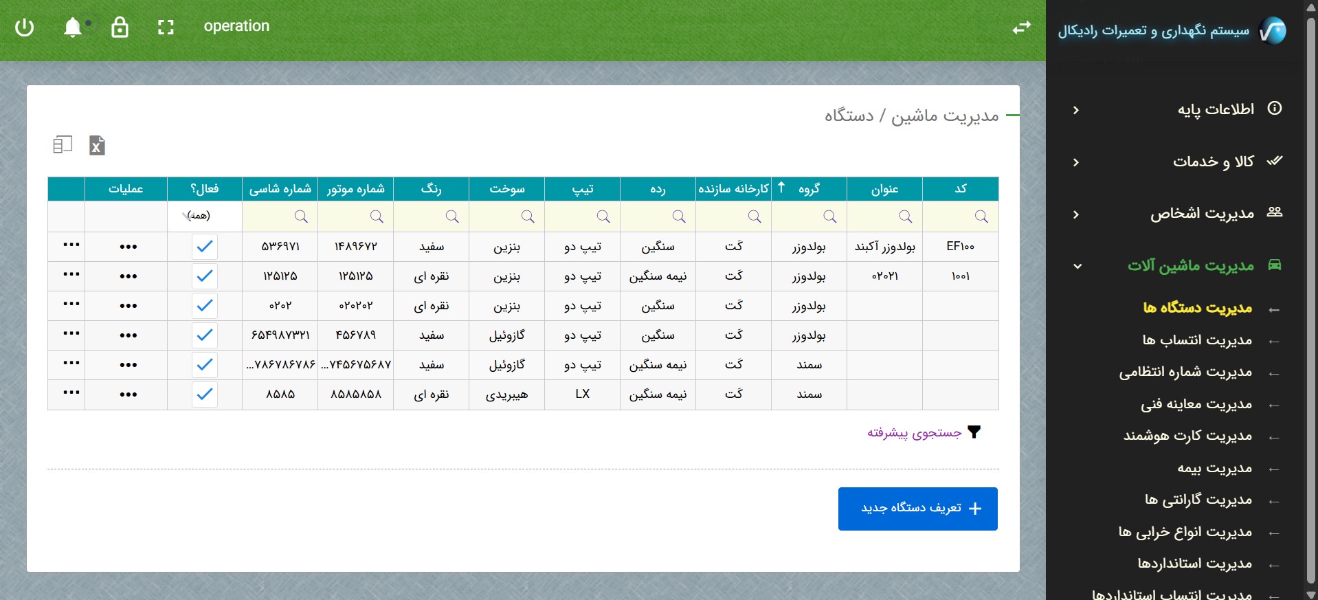Click the تعریف دستگاه جدید button

pyautogui.click(x=917, y=509)
